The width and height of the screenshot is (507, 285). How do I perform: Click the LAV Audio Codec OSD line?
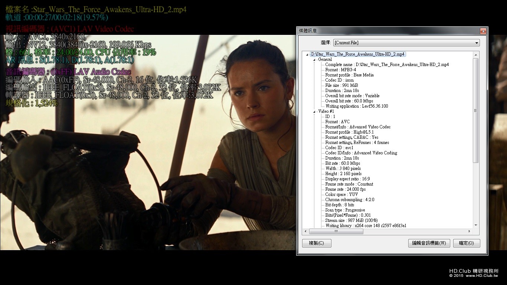click(68, 72)
